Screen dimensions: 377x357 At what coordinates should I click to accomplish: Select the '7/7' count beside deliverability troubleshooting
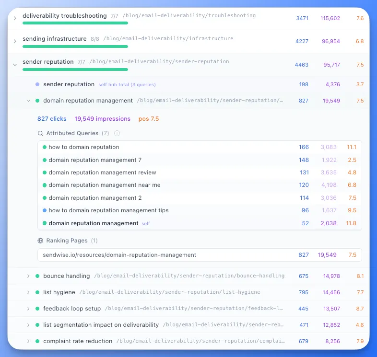click(x=115, y=16)
